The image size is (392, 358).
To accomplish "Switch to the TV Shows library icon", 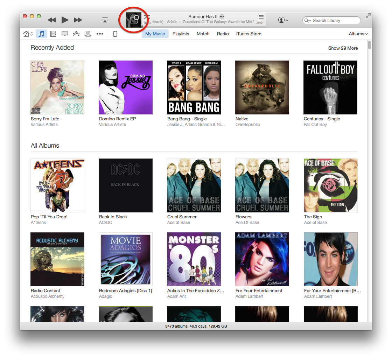I will 65,34.
